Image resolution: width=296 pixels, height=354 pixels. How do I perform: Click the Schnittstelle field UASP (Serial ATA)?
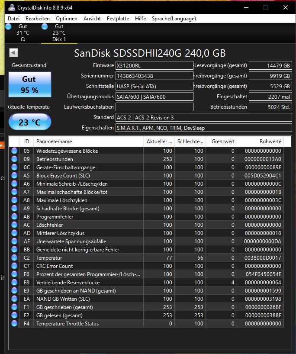pyautogui.click(x=154, y=86)
